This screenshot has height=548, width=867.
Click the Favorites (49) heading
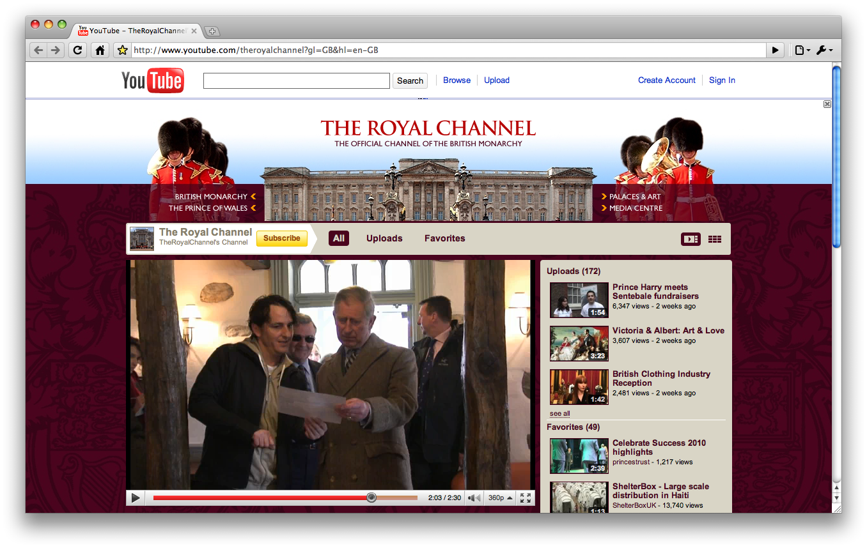point(574,427)
